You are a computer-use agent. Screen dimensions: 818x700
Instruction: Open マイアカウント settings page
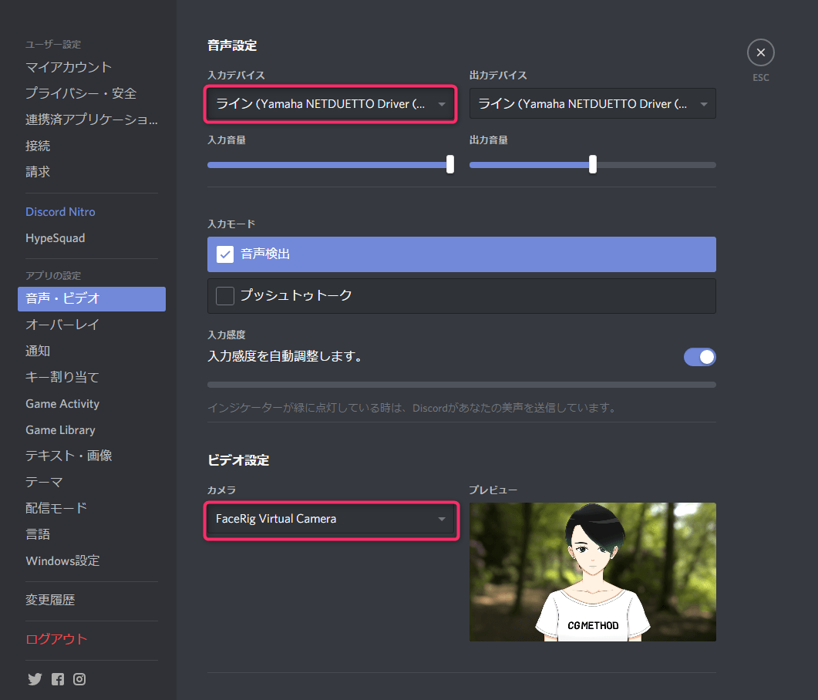point(69,67)
